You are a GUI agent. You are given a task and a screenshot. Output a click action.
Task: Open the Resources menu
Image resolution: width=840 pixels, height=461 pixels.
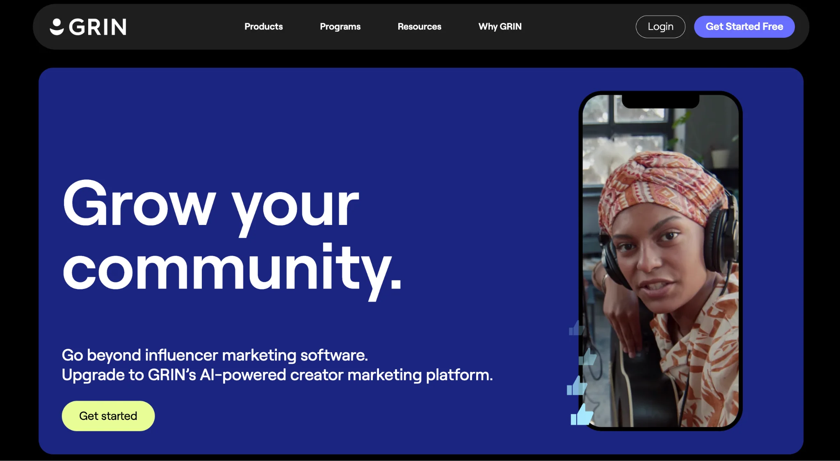(419, 27)
